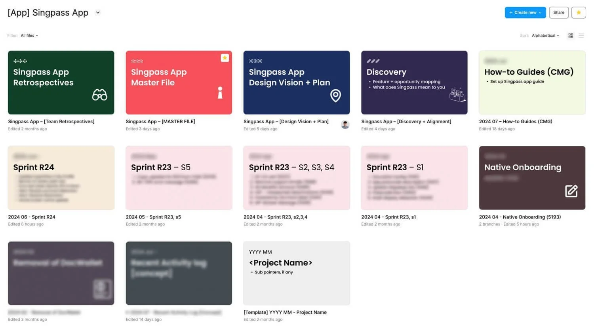Image resolution: width=594 pixels, height=326 pixels.
Task: Switch to list view icon
Action: (x=581, y=36)
